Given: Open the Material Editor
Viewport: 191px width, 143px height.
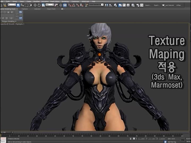Looking at the screenshot, I should point(133,5).
